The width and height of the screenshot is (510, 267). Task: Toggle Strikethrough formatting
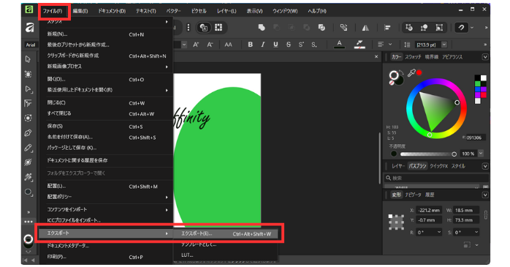(289, 45)
